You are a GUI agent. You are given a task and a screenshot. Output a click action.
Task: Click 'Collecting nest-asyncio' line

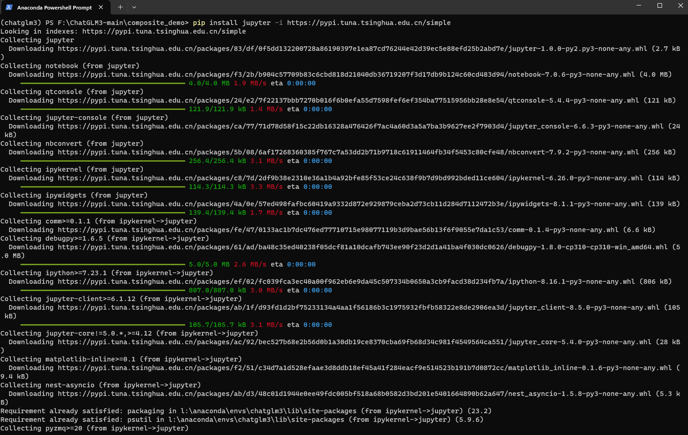pos(100,385)
